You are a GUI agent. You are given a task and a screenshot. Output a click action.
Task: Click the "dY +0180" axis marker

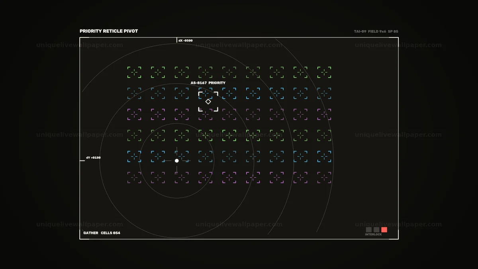click(93, 158)
